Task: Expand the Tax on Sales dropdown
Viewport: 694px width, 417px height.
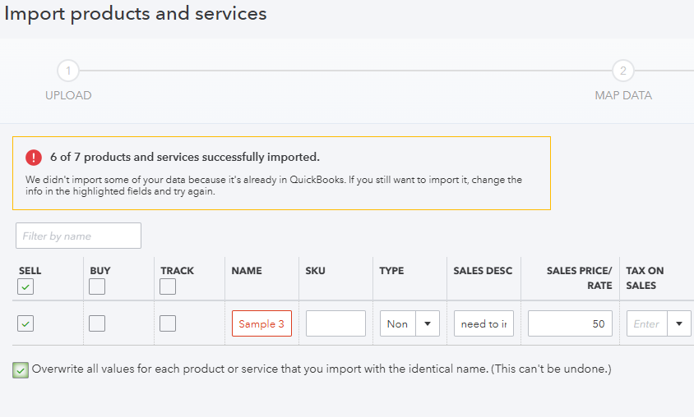Action: pyautogui.click(x=678, y=323)
